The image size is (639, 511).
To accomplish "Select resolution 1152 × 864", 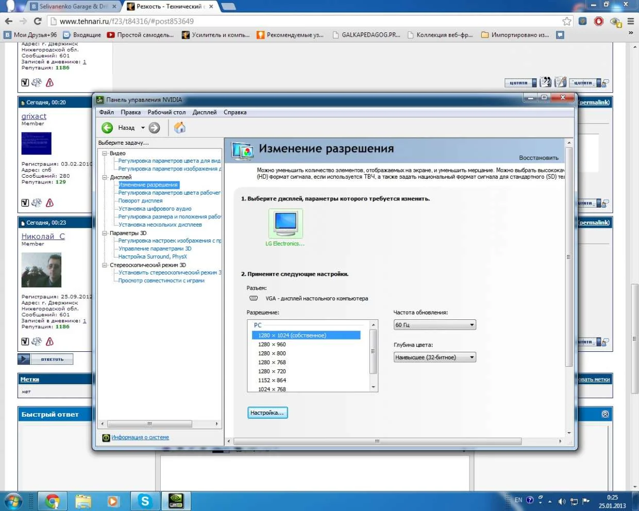I will (x=272, y=381).
